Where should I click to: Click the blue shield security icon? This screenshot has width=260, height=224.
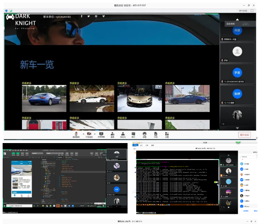coord(6,11)
